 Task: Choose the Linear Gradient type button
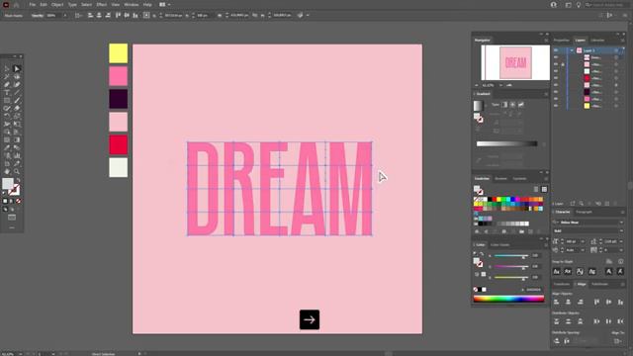(x=504, y=105)
